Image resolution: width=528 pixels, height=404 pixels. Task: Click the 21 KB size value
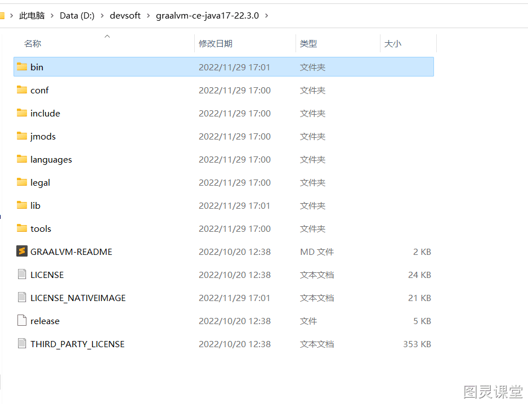click(419, 298)
